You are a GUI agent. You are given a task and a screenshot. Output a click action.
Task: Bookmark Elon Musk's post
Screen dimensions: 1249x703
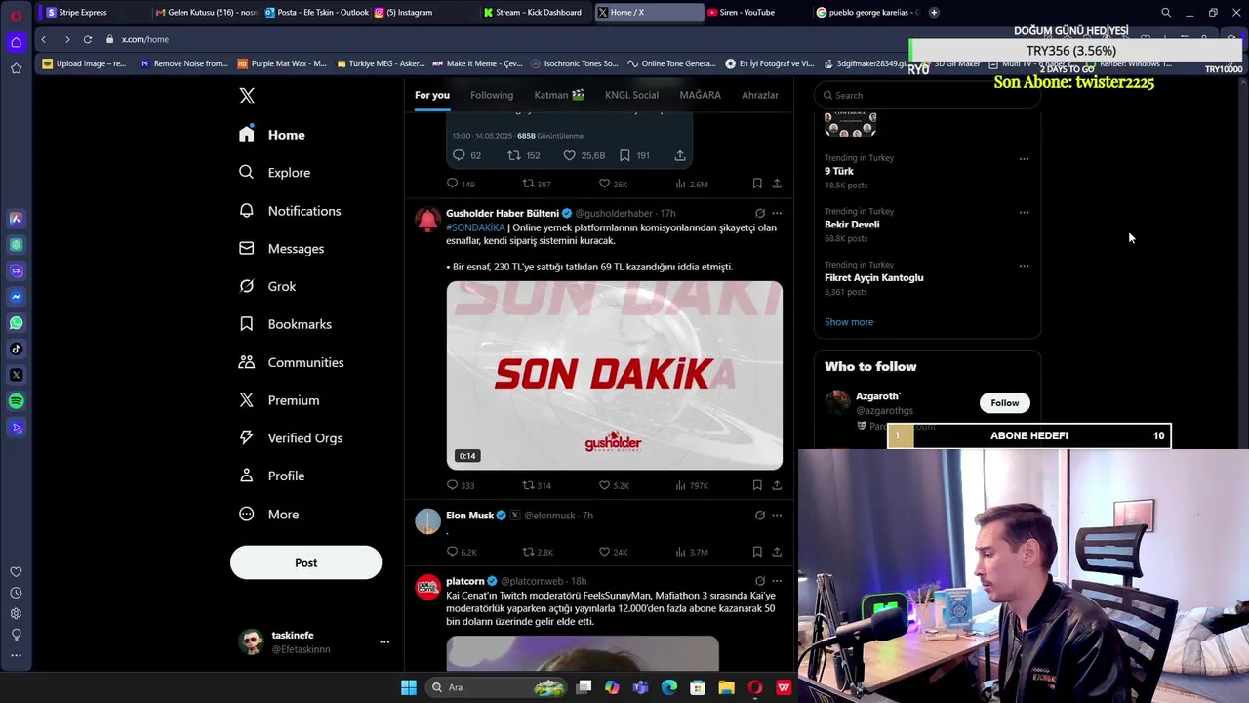coord(757,552)
